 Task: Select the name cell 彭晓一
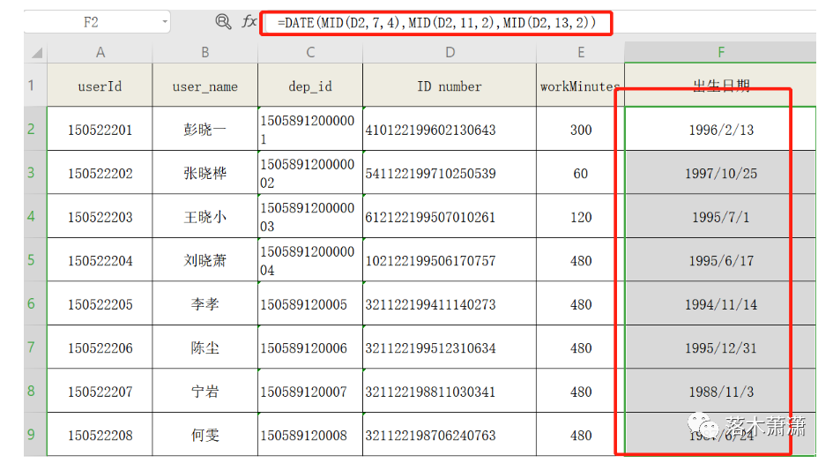[x=205, y=129]
